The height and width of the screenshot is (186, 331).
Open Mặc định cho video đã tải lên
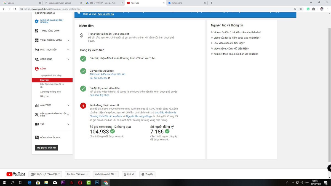pos(52,85)
